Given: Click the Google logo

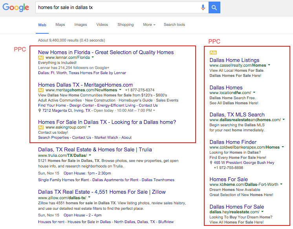Looking at the screenshot, I should coord(16,7).
